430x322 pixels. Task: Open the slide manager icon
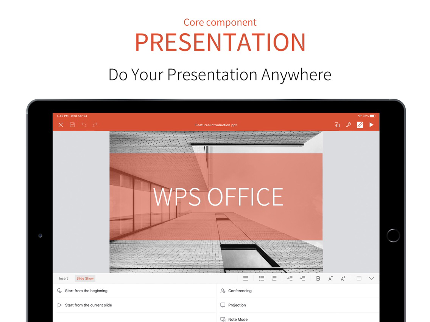coord(337,125)
